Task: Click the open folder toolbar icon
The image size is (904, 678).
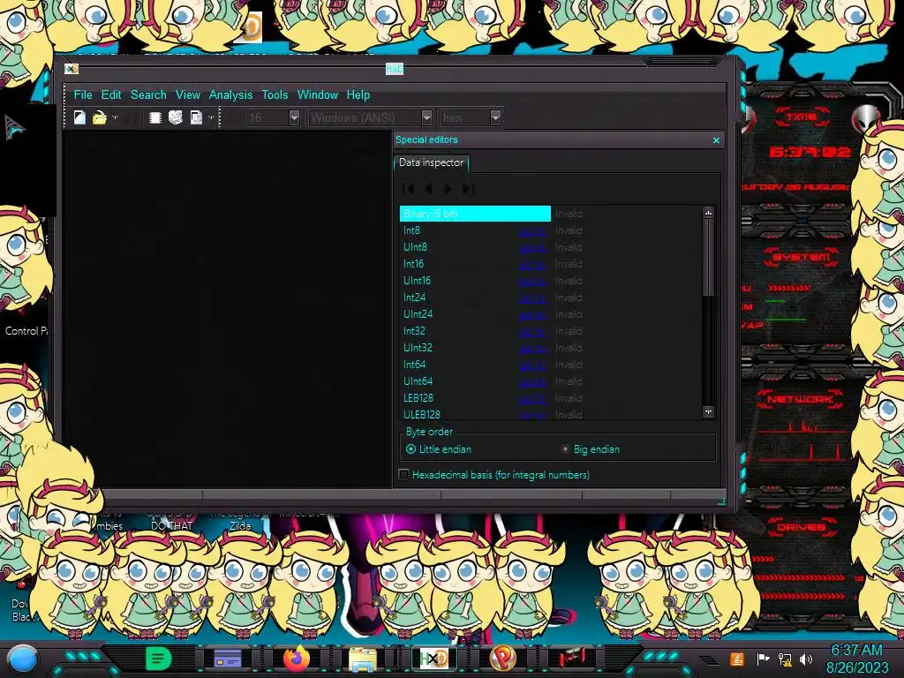Action: [x=99, y=117]
